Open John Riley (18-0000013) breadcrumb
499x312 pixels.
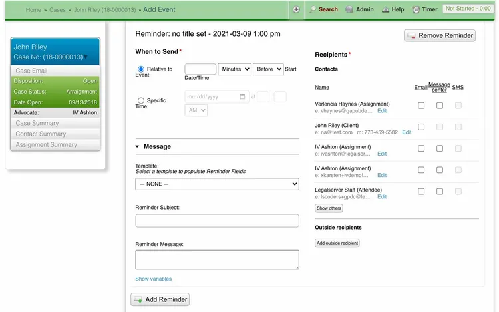coord(104,10)
